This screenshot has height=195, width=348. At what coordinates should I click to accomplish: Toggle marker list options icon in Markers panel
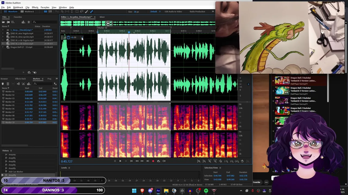tap(55, 84)
